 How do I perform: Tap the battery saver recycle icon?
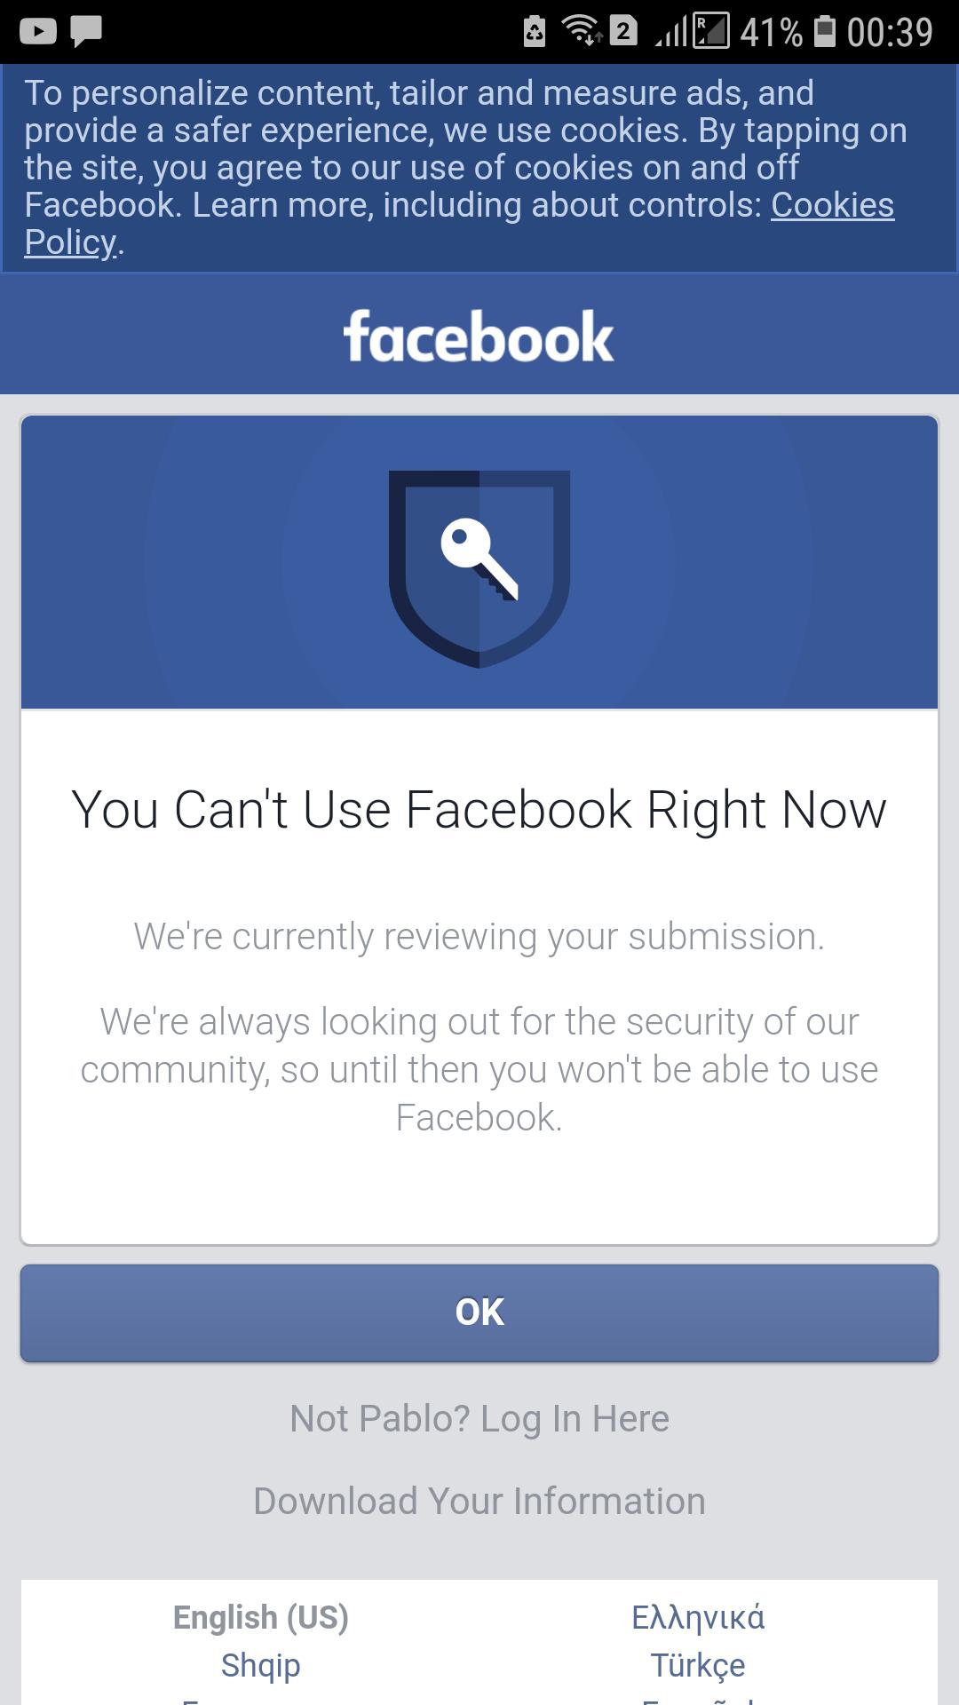coord(535,32)
